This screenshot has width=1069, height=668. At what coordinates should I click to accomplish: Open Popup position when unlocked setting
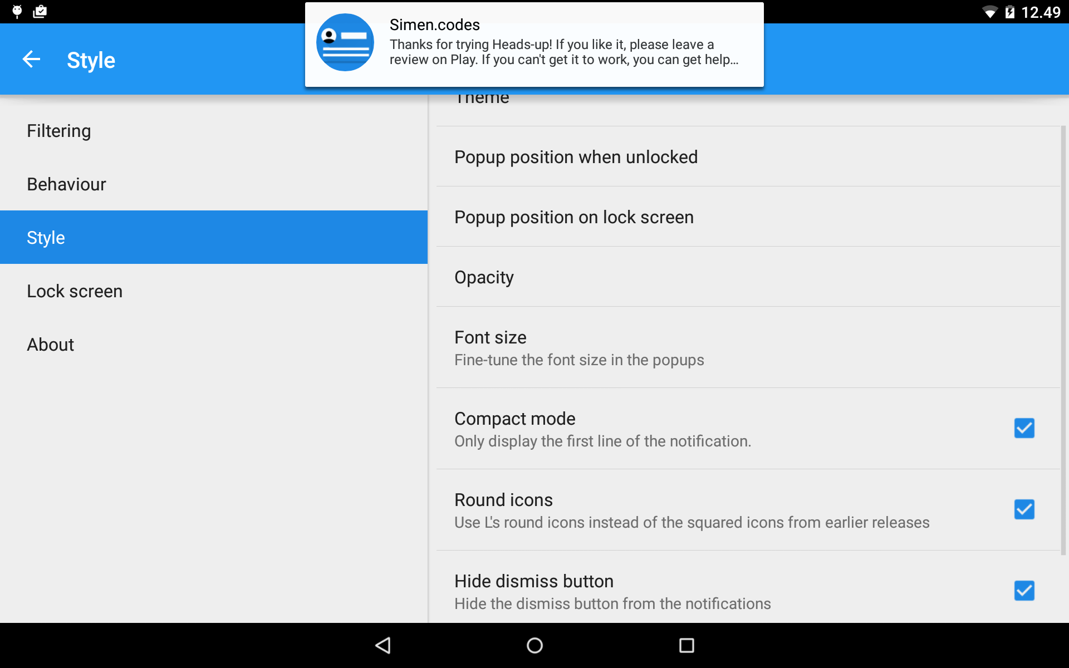pos(748,156)
